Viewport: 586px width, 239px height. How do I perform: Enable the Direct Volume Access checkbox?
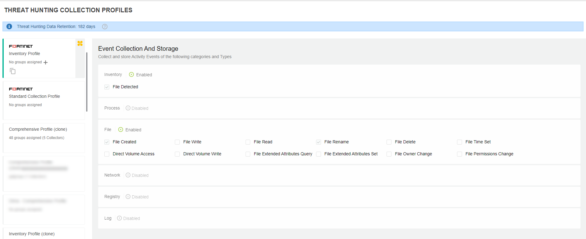(107, 154)
